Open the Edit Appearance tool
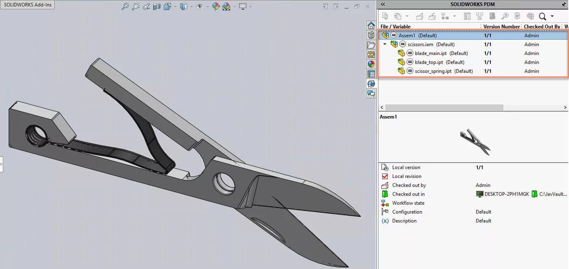569x269 pixels. coord(216,6)
